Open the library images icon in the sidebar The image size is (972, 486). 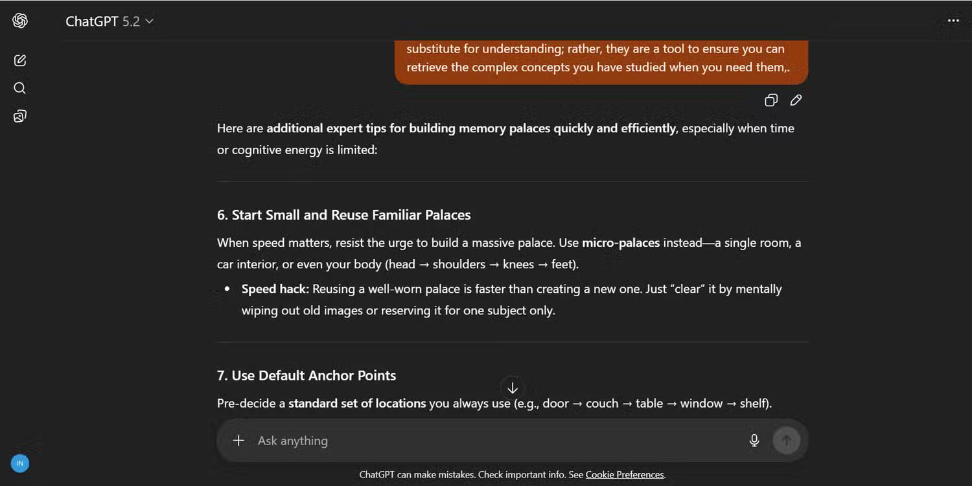coord(20,117)
